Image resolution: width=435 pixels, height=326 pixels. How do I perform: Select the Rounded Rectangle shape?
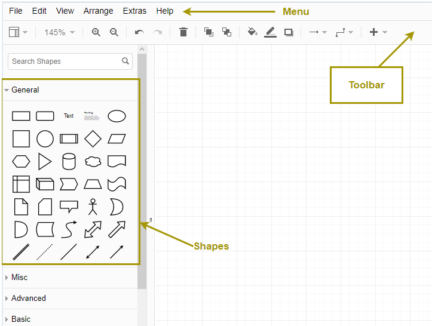coord(45,116)
